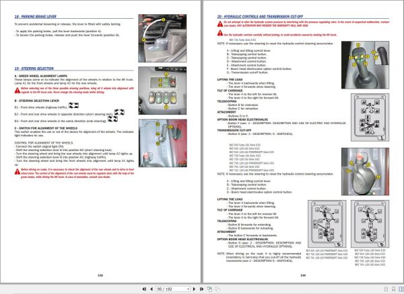Click the steering selection lever photo
This screenshot has height=294, width=404.
pyautogui.click(x=162, y=143)
